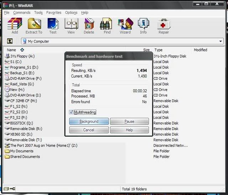Click the Resulting KB/s value 1,494
This screenshot has height=195, width=228.
tap(142, 70)
